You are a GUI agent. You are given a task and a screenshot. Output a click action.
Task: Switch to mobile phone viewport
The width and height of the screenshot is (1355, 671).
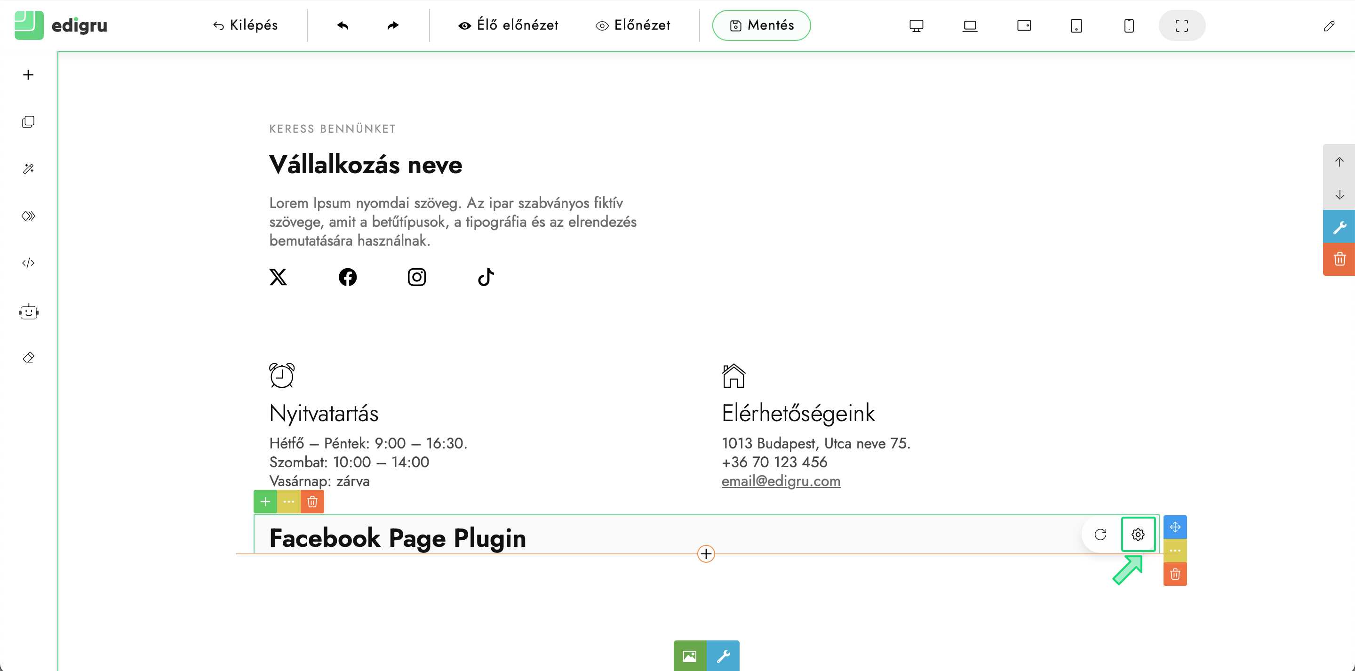point(1129,26)
